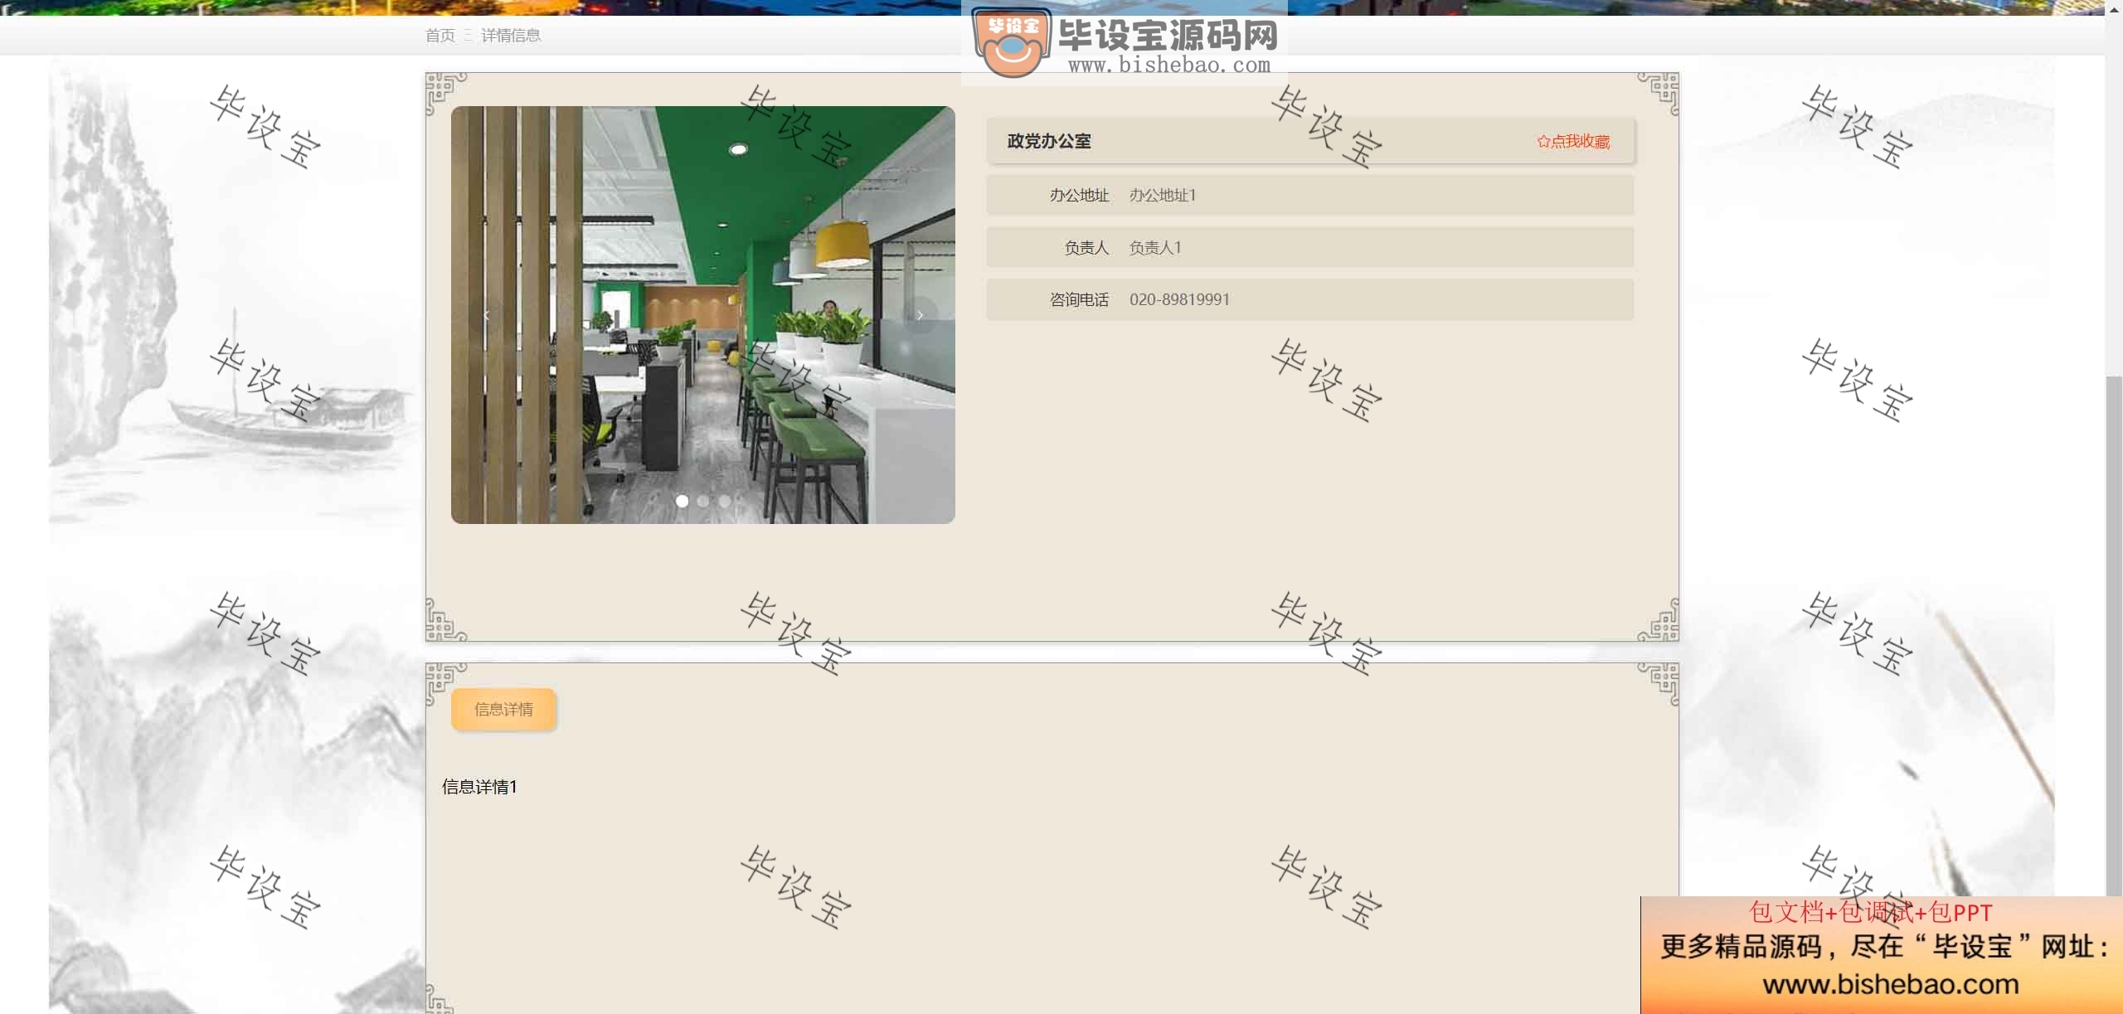Select the third carousel indicator dot

pyautogui.click(x=725, y=501)
